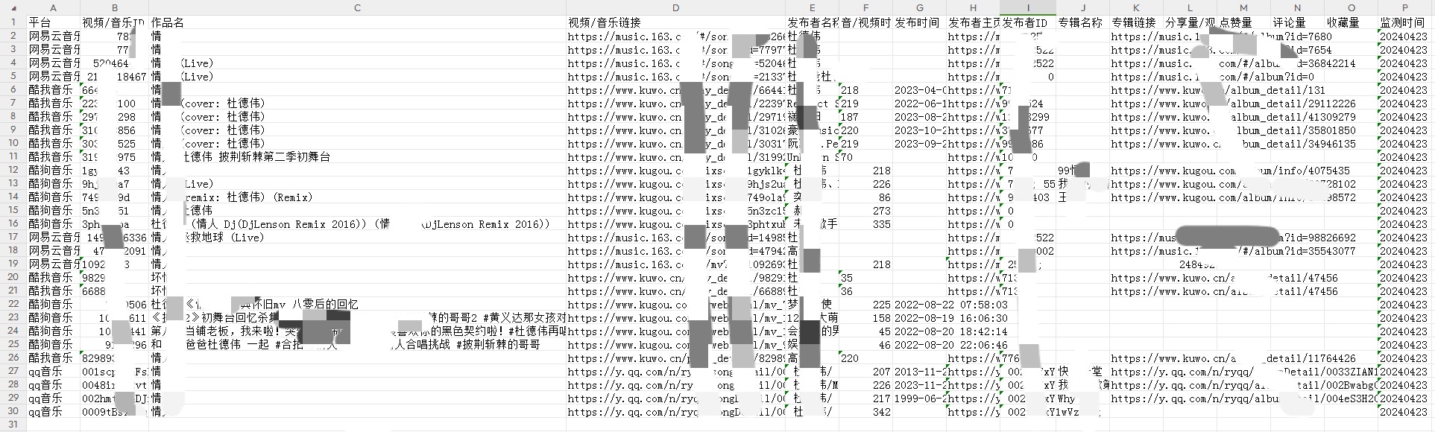Click row header 22
This screenshot has height=432, width=1435.
[13, 304]
